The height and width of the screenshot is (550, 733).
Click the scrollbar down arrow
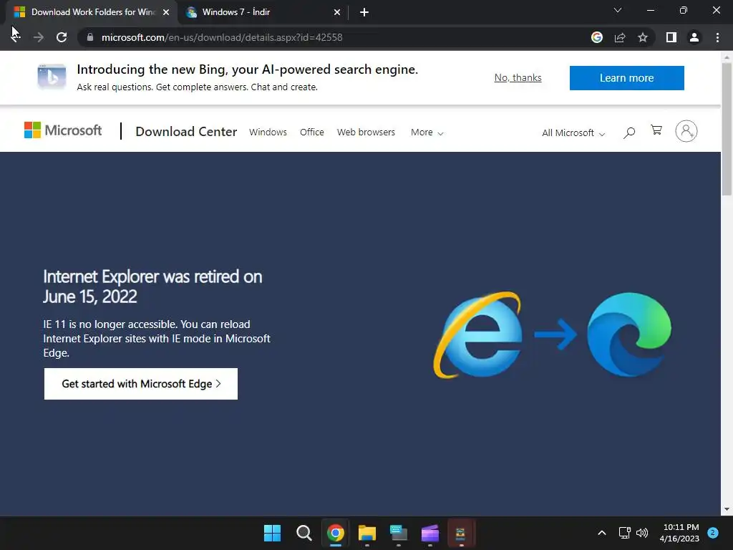coord(727,509)
